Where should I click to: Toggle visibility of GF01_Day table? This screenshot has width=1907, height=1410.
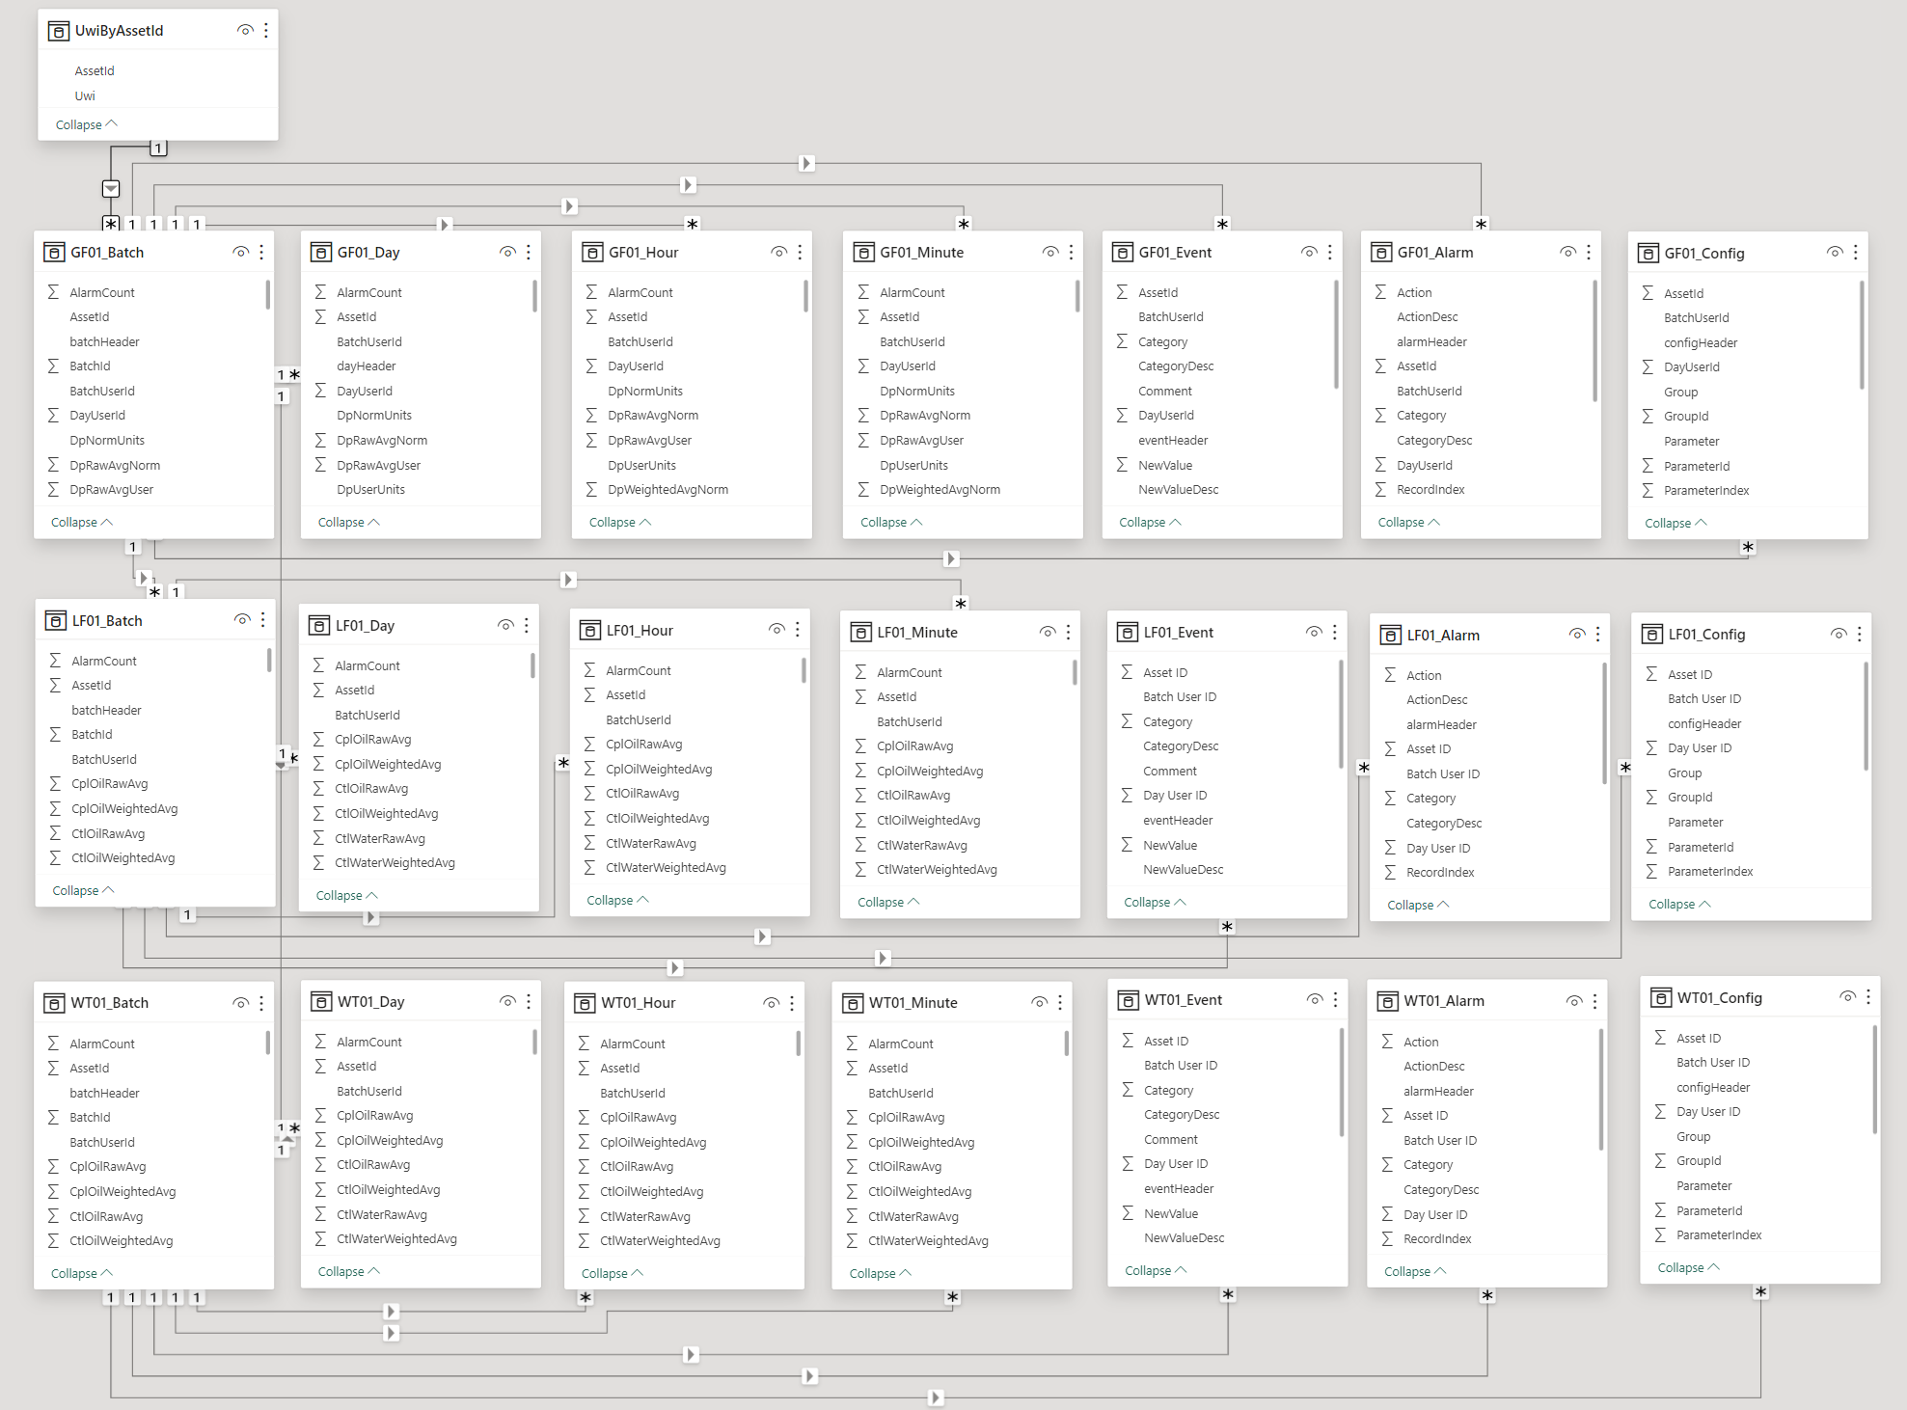coord(507,252)
